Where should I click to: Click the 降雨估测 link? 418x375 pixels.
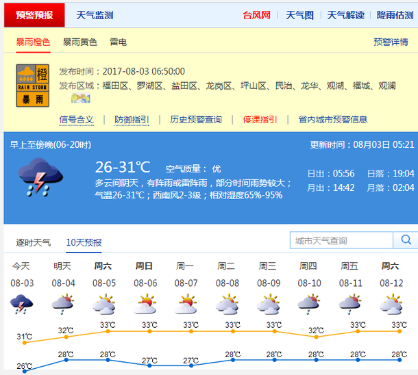tap(394, 15)
